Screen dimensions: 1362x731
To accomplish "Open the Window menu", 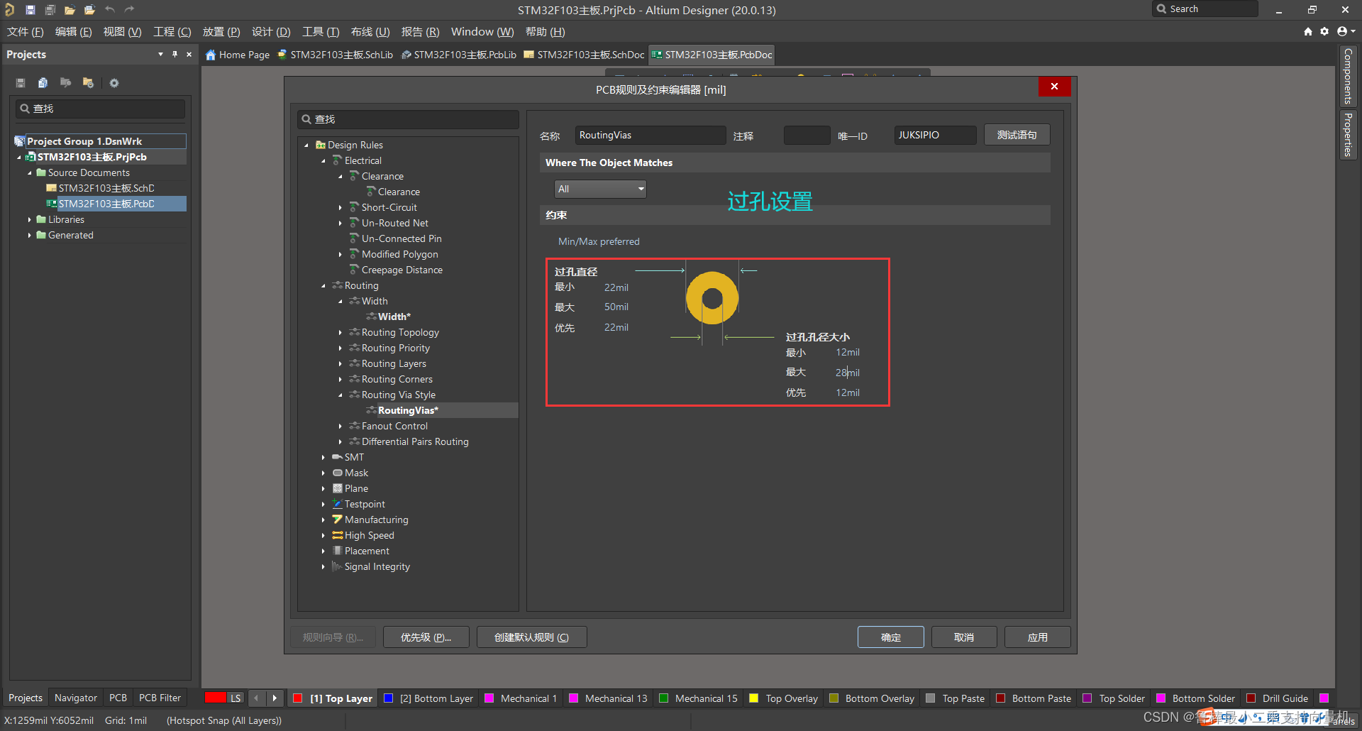I will [482, 32].
